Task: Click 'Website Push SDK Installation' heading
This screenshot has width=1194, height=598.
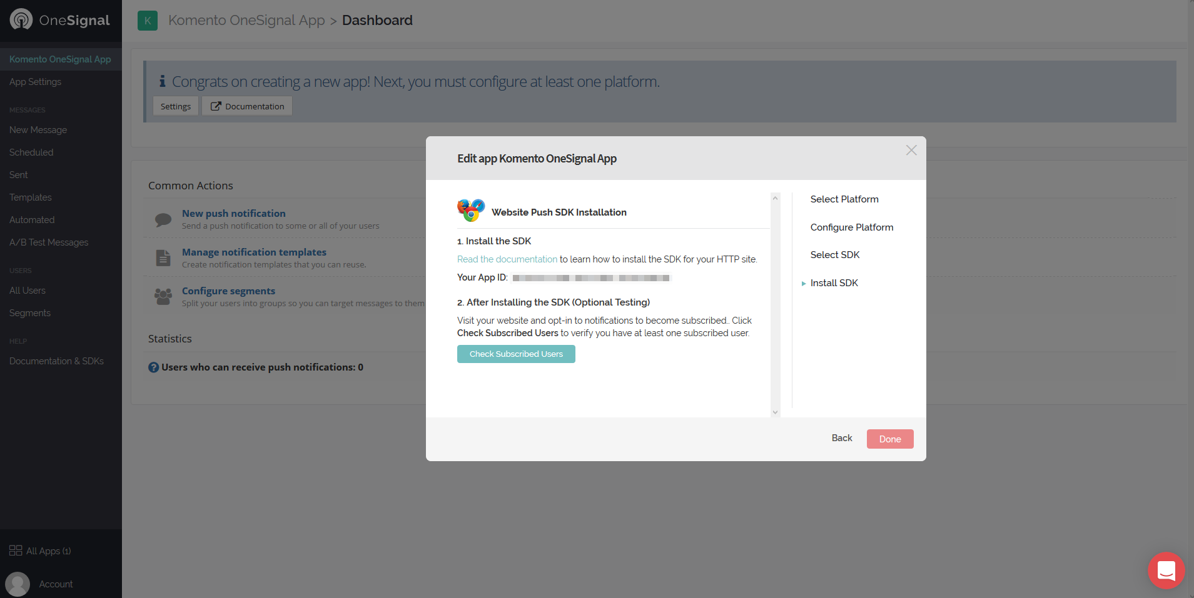Action: click(x=559, y=212)
